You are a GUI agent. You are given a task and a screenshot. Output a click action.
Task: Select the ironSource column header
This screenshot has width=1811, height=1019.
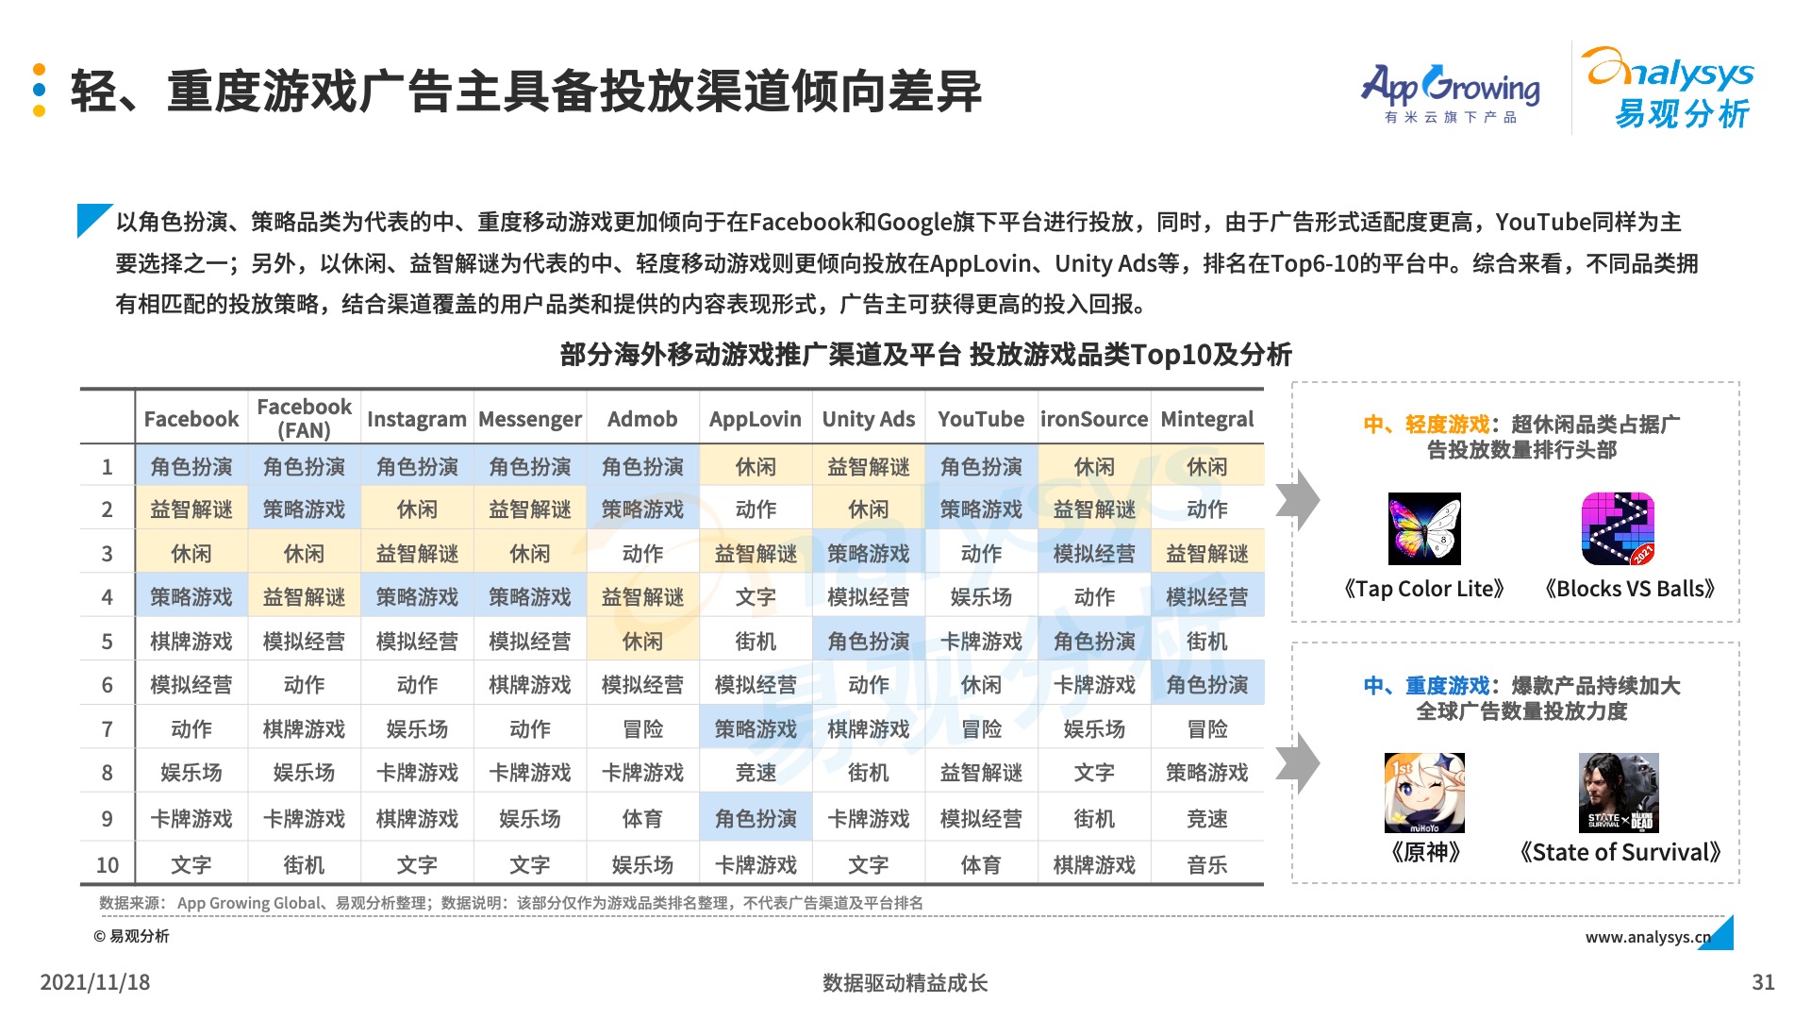point(1094,419)
